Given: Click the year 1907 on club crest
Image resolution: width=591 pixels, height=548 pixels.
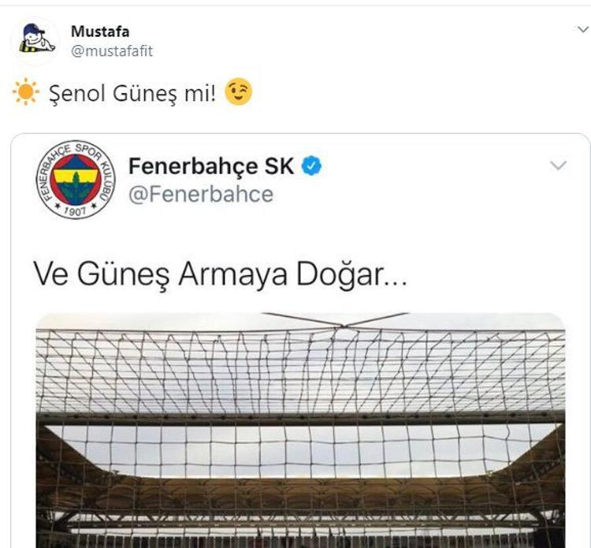Looking at the screenshot, I should (76, 211).
